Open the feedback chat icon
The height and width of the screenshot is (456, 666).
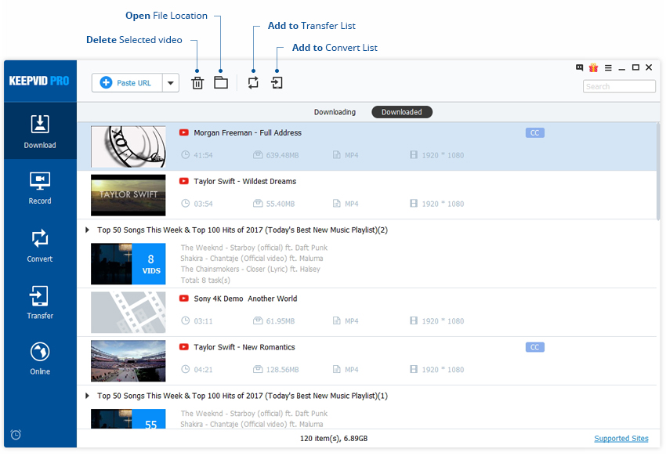pos(579,67)
